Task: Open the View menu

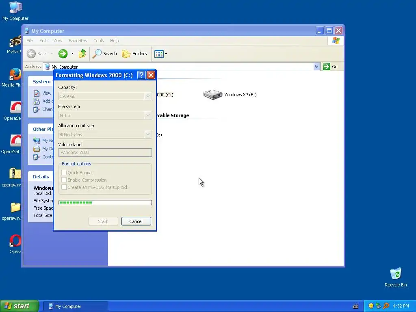Action: 58,41
